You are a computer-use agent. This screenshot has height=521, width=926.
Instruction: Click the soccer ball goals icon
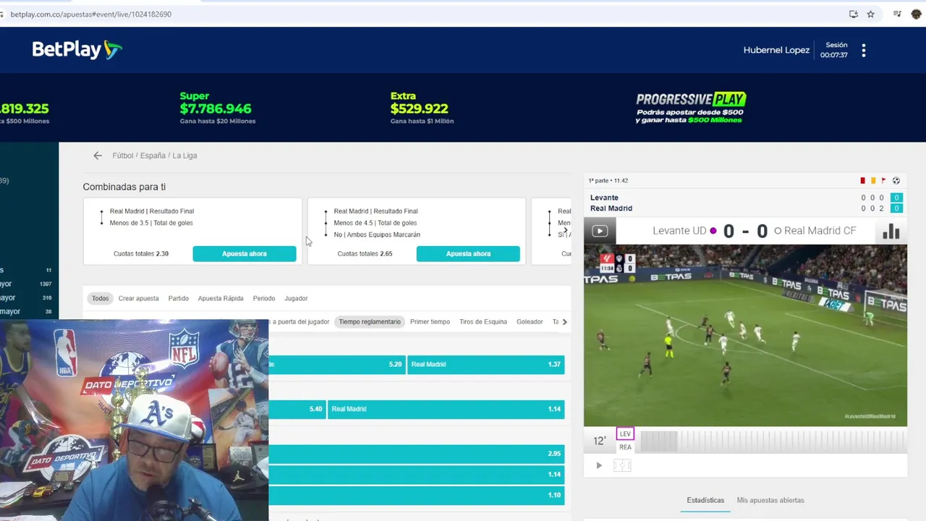[x=896, y=181]
